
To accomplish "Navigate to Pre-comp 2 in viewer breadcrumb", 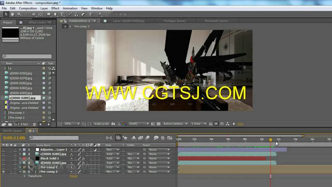I will pyautogui.click(x=82, y=27).
